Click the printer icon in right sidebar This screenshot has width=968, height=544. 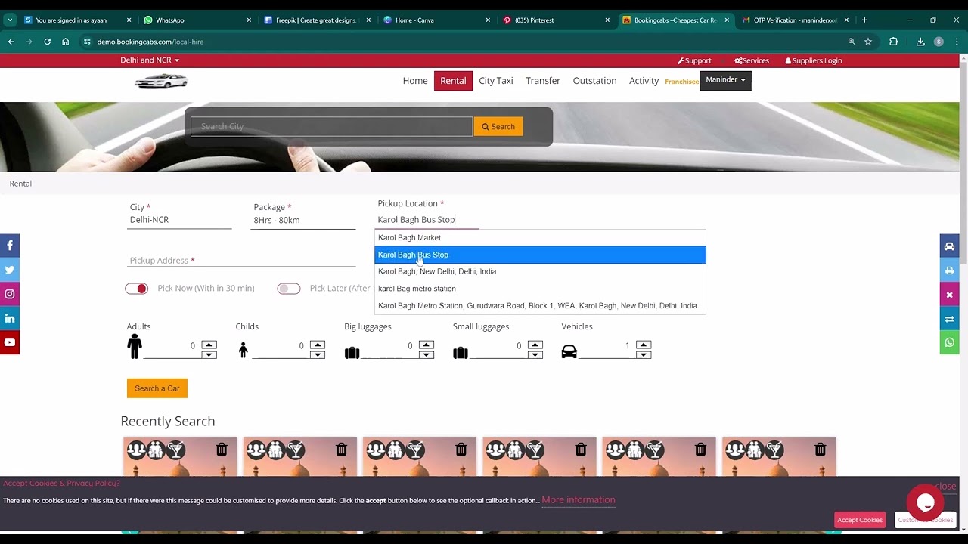(x=949, y=270)
